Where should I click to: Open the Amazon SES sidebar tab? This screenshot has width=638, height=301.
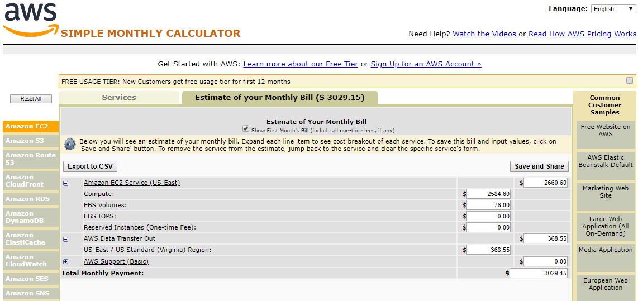[31, 279]
